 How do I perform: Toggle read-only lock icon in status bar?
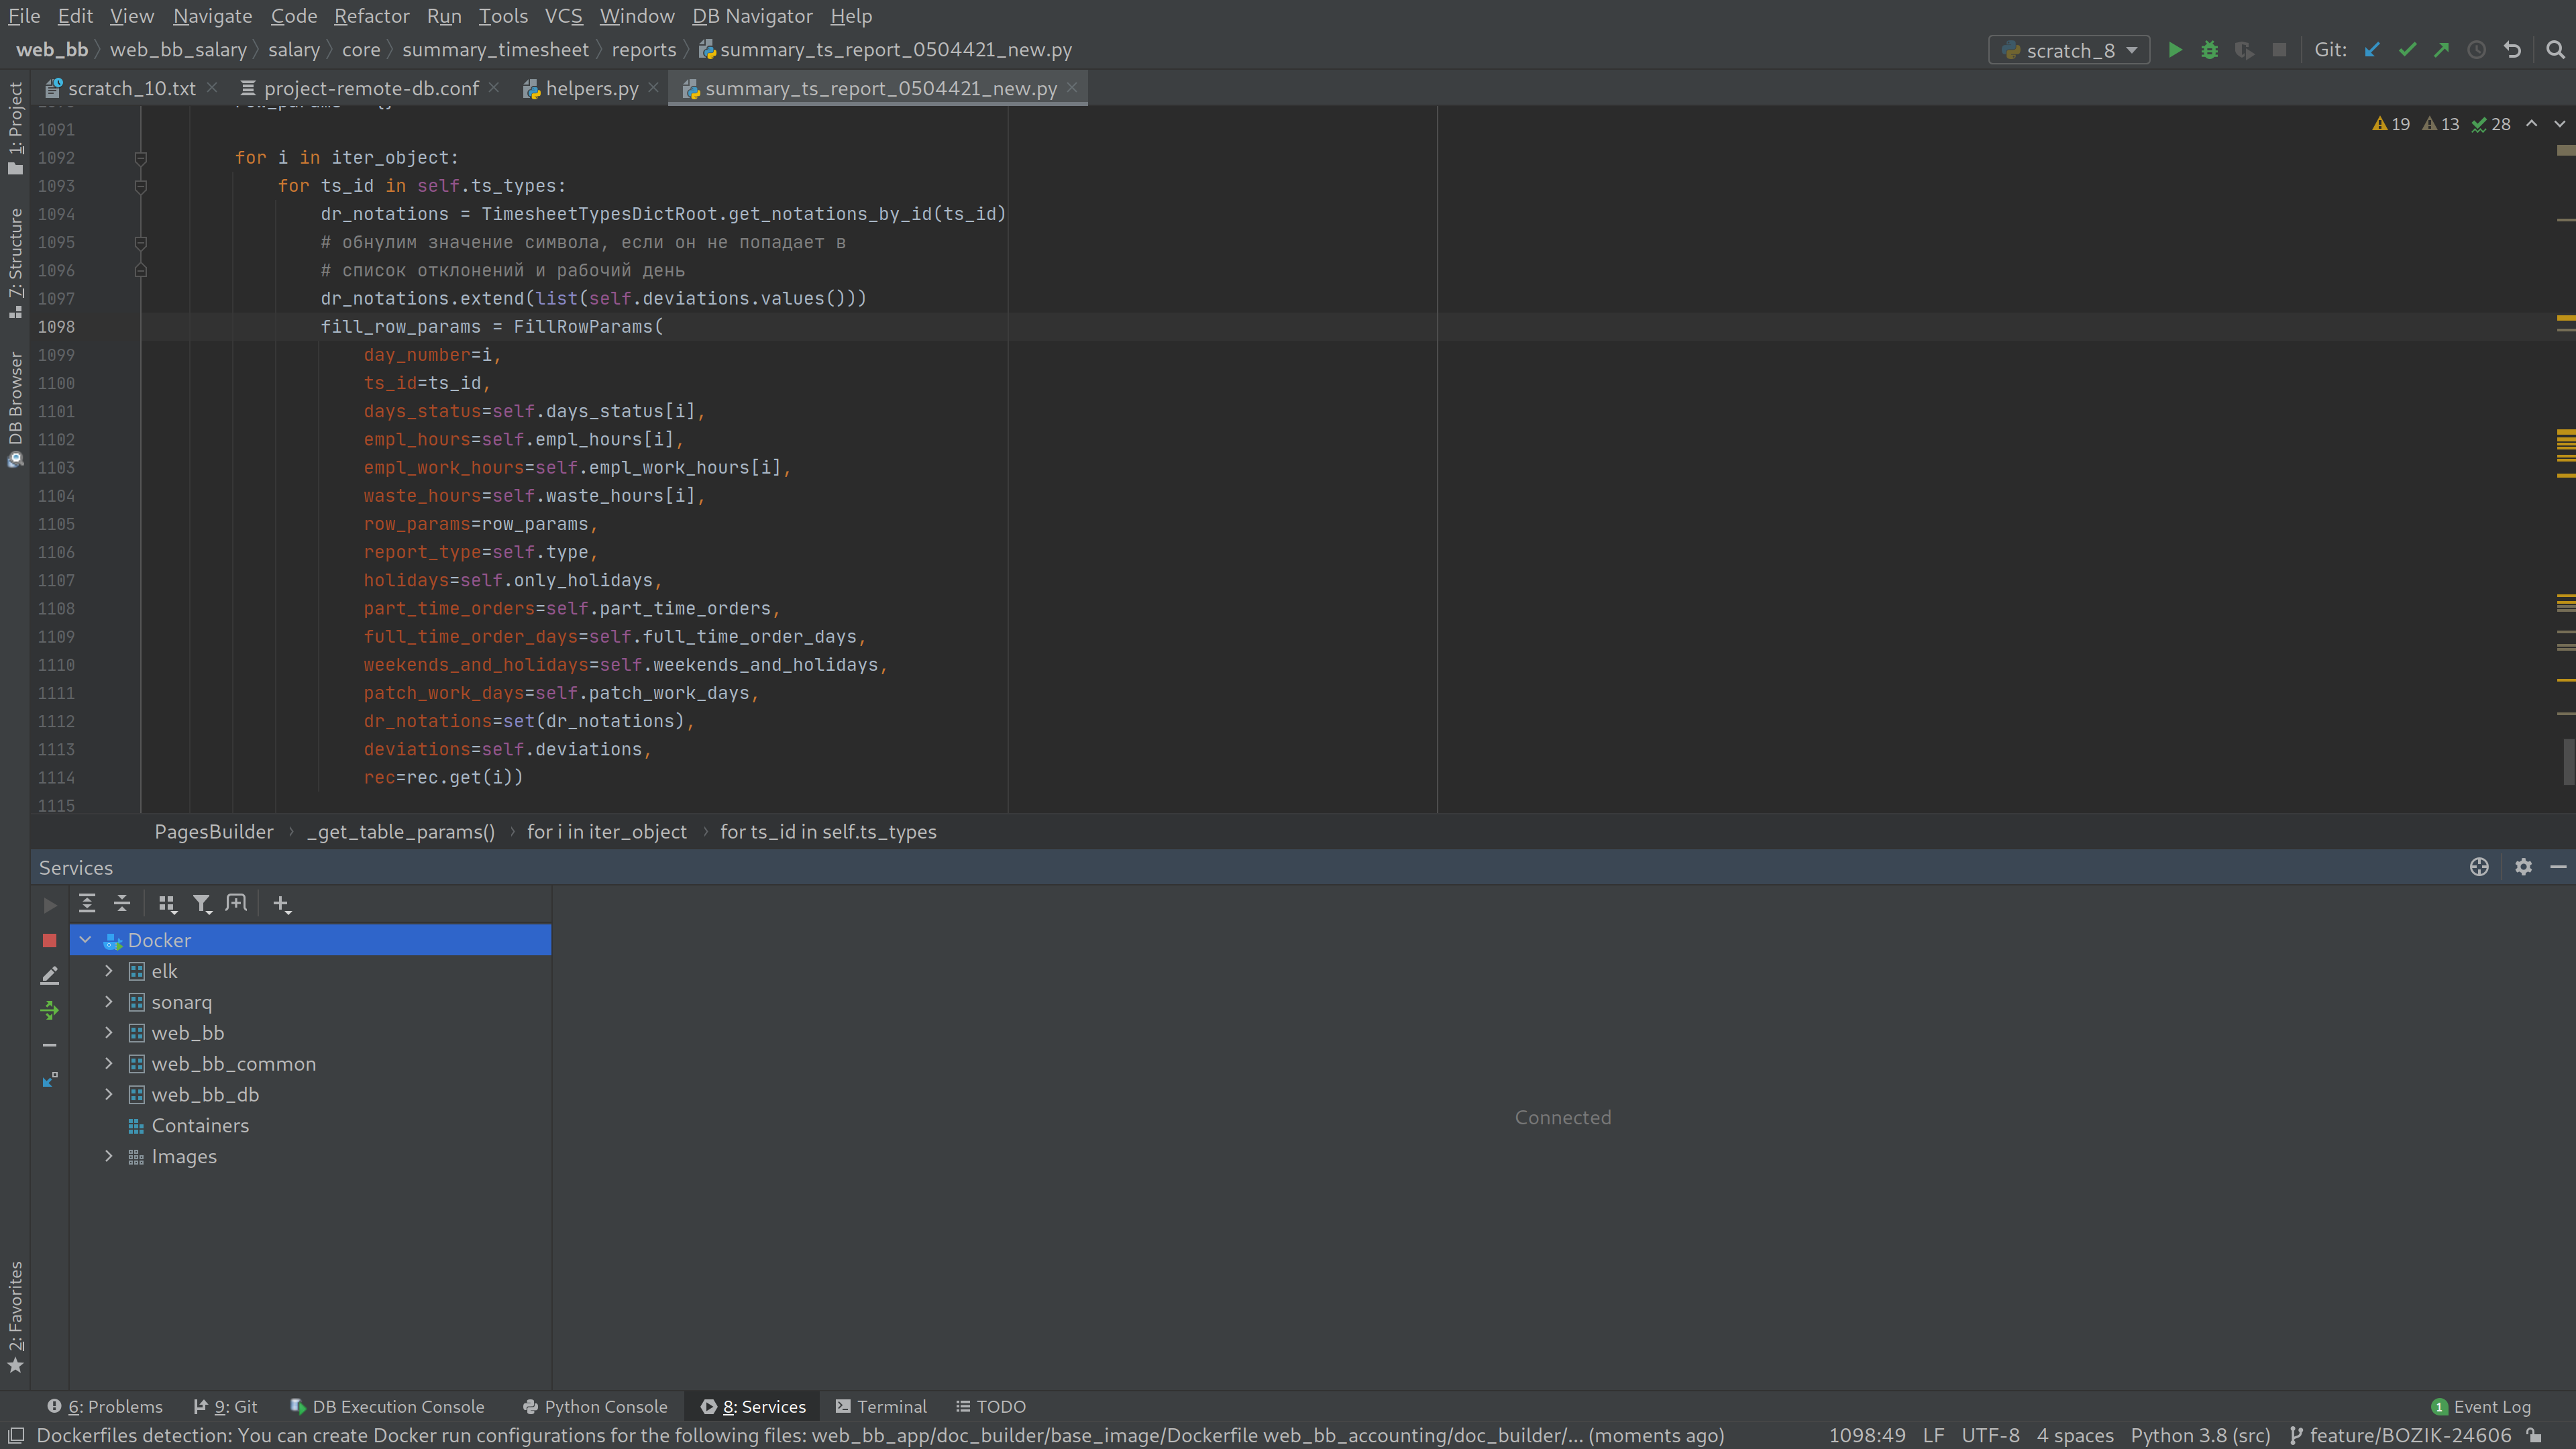pos(2534,1435)
